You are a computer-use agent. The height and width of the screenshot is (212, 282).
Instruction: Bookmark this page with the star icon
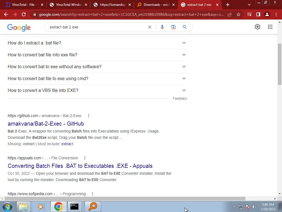[x=238, y=14]
